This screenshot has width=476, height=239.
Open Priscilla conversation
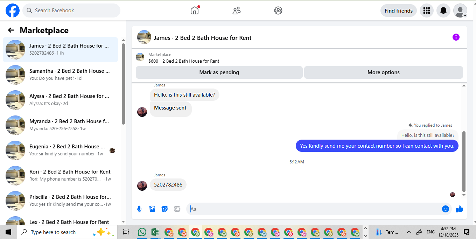click(x=60, y=201)
